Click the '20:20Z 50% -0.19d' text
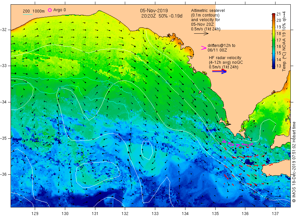Image resolution: width=298 pixels, height=218 pixels. coord(162,16)
